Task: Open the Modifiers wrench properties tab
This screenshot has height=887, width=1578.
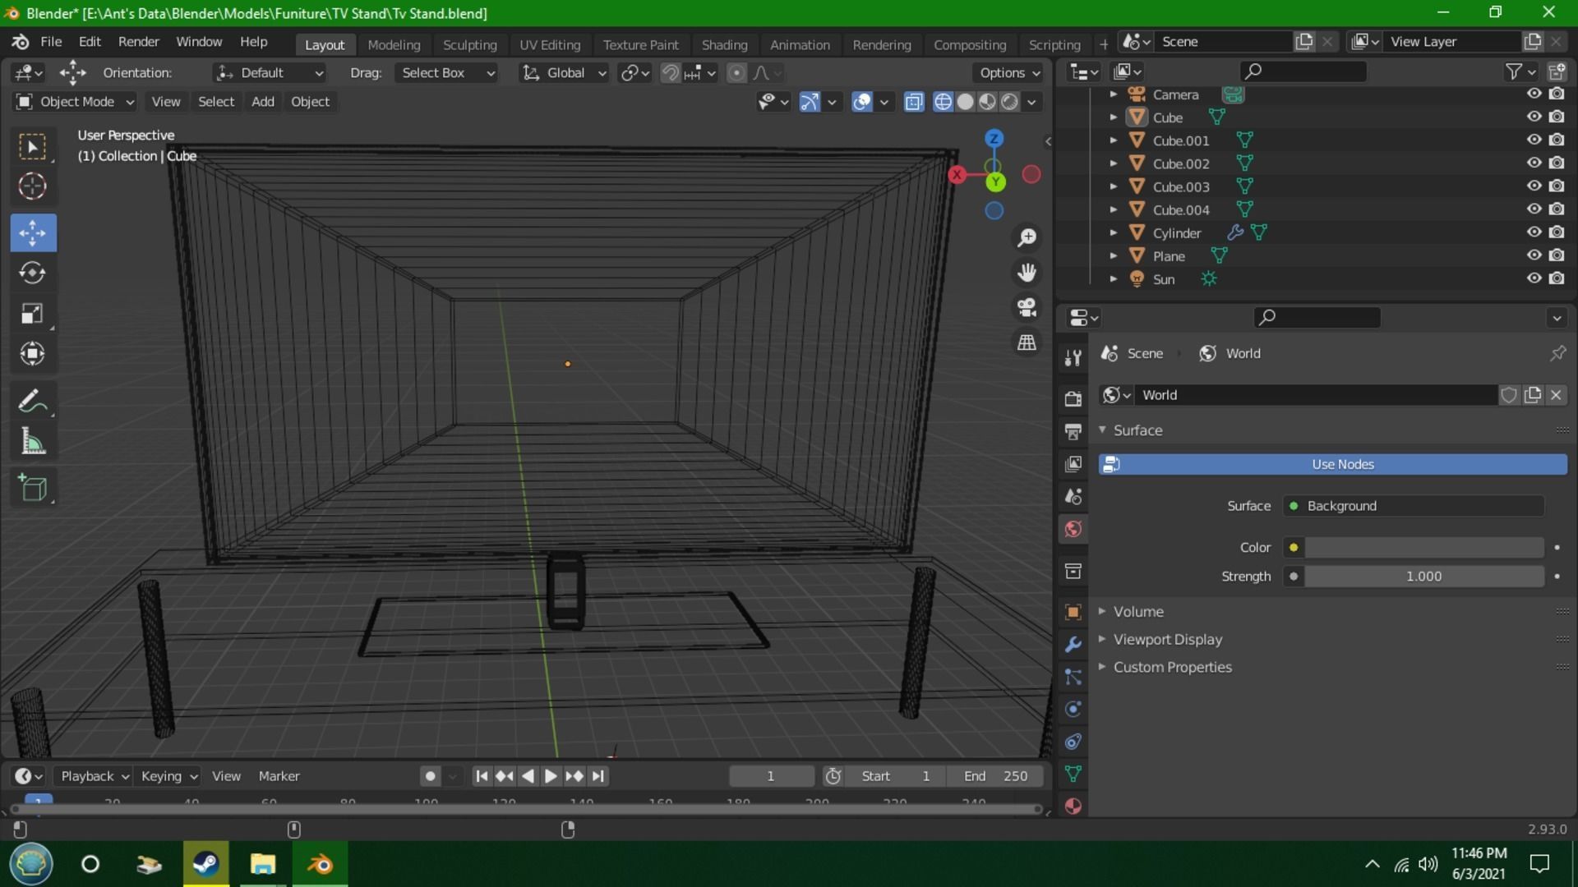Action: [1073, 645]
